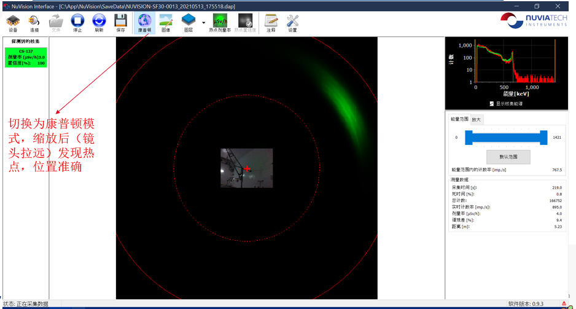Viewport: 576px width, 309px height.
Task: Open 设置 (settings) wrench icon
Action: [x=292, y=23]
